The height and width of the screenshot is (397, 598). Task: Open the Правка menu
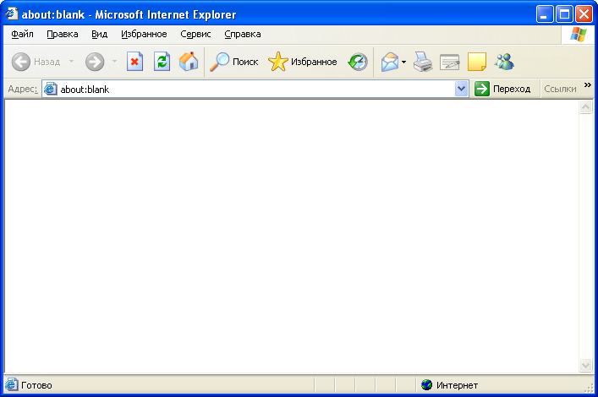tap(63, 35)
